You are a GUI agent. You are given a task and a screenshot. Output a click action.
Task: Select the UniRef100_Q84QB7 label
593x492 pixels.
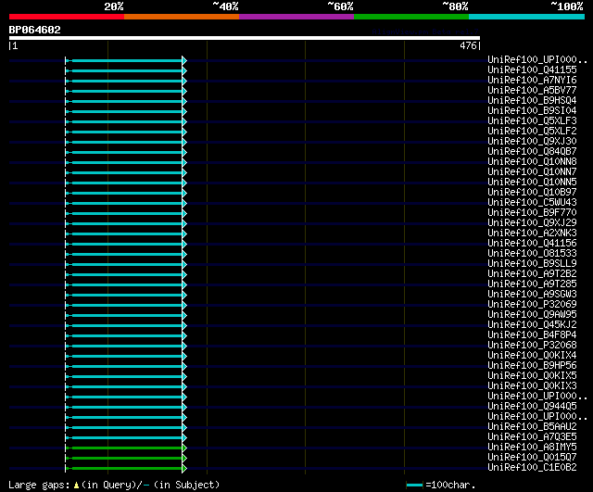[x=532, y=152]
